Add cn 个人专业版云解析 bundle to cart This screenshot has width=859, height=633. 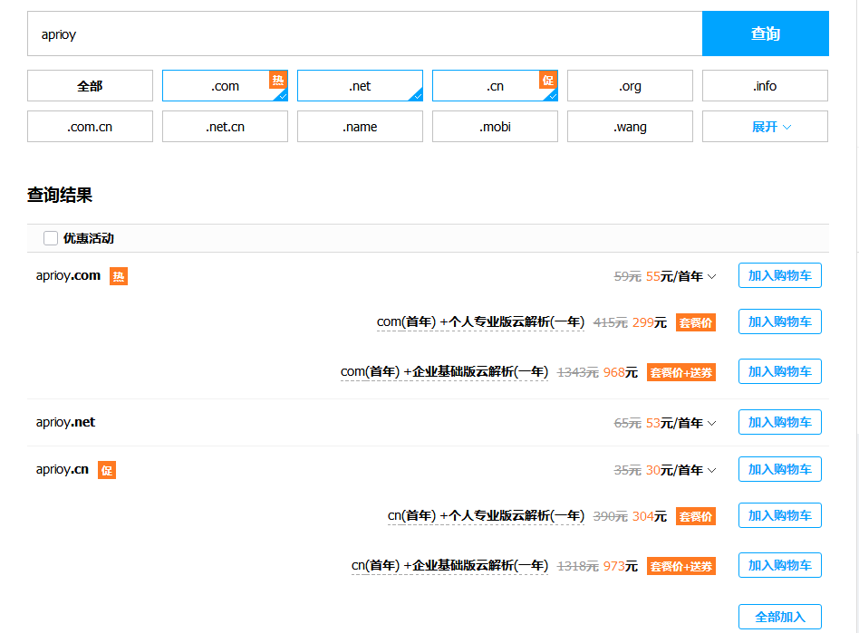779,515
